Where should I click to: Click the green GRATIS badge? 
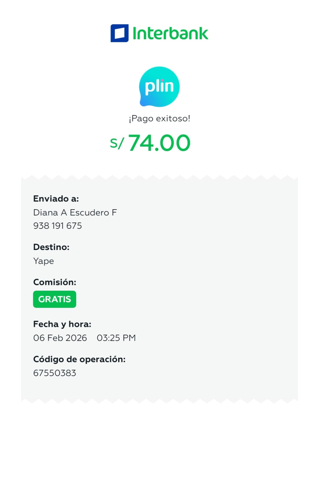click(x=55, y=299)
